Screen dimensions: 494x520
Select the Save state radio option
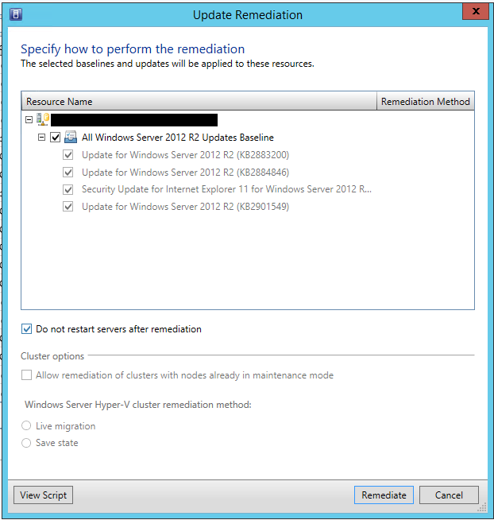[x=27, y=443]
